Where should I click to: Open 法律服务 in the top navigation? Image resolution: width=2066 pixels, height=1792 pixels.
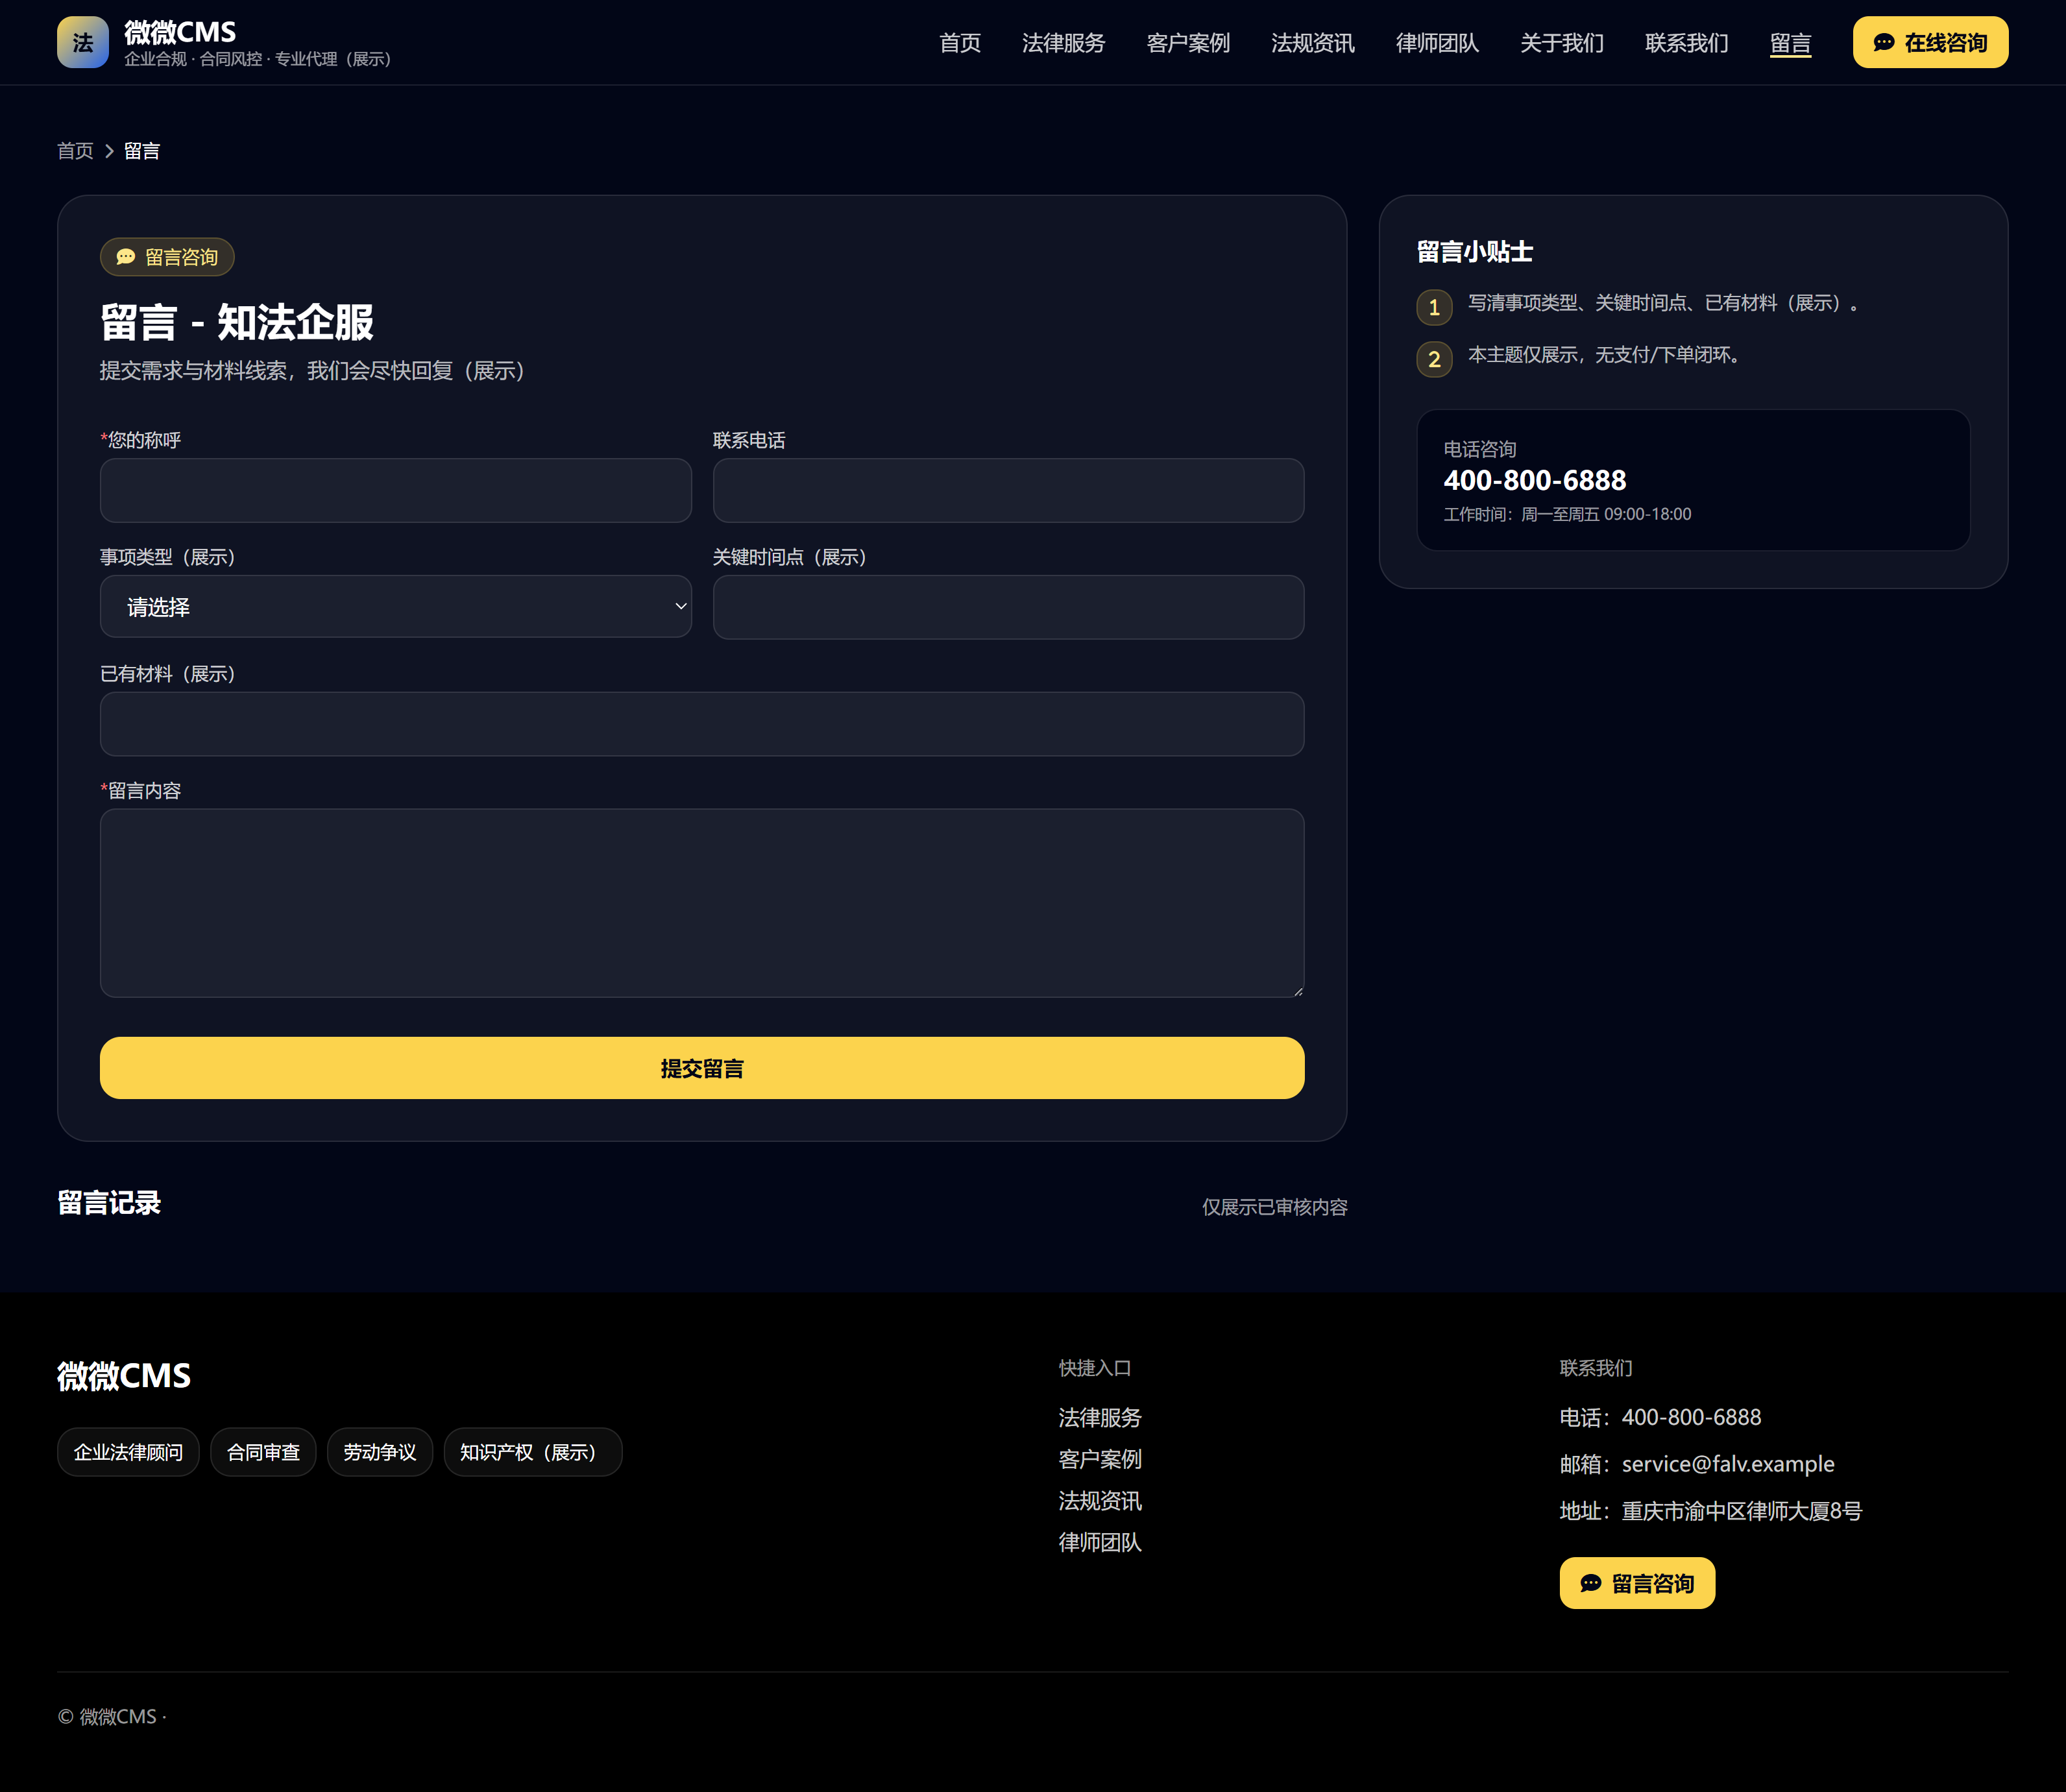(1063, 43)
